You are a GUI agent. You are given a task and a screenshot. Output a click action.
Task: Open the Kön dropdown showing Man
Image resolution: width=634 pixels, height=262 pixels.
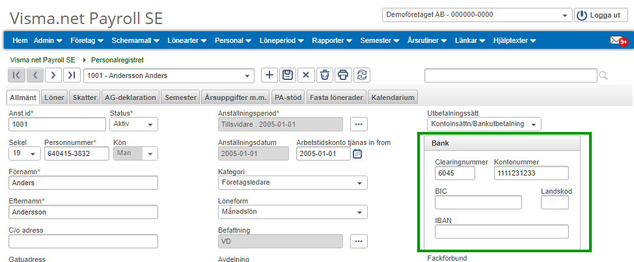[135, 153]
